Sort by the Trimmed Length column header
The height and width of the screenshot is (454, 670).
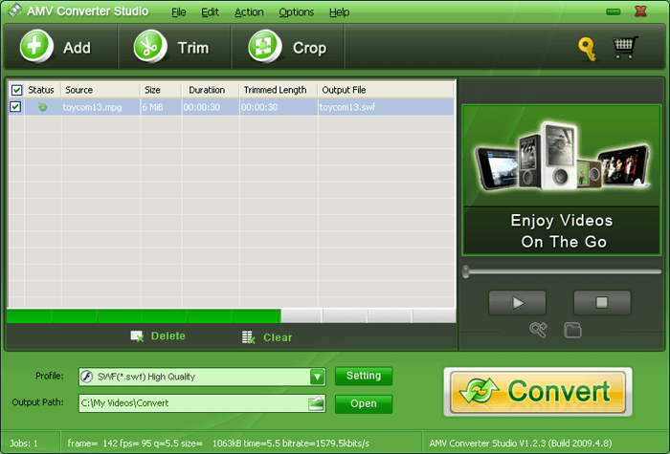pyautogui.click(x=279, y=90)
